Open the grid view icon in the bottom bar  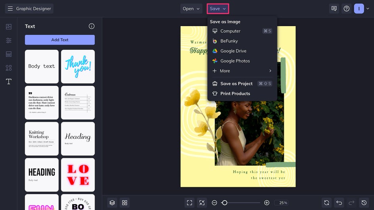click(x=124, y=202)
